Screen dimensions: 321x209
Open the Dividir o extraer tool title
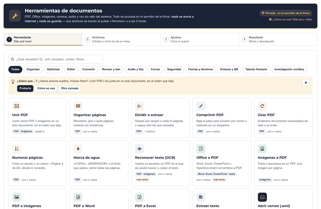tap(149, 115)
